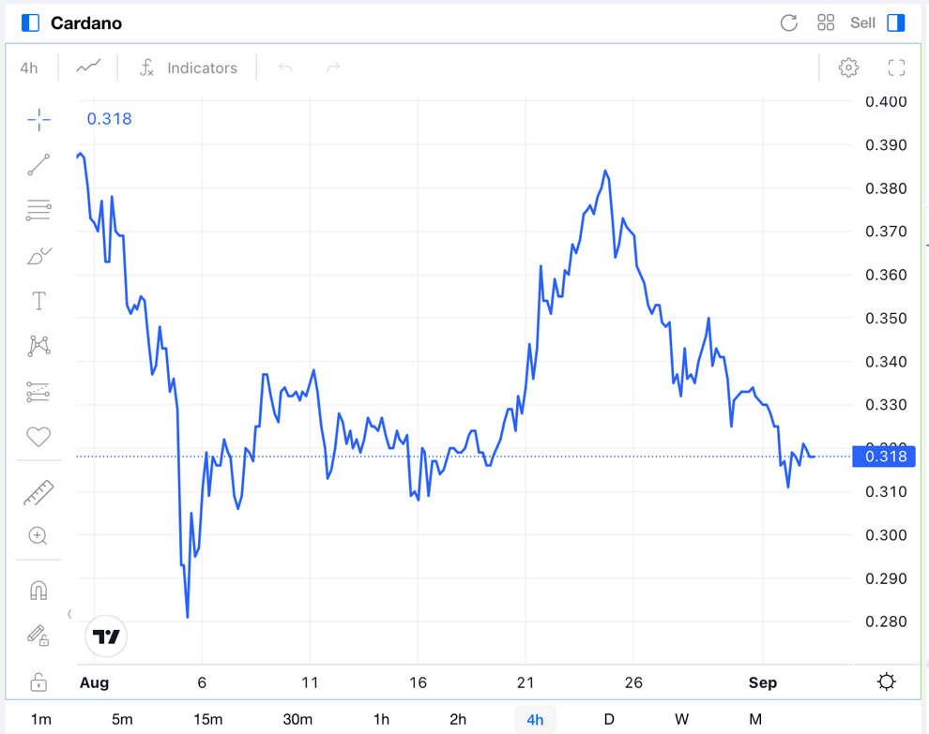The height and width of the screenshot is (734, 929).
Task: Switch to the 1h timeframe tab
Action: (381, 719)
